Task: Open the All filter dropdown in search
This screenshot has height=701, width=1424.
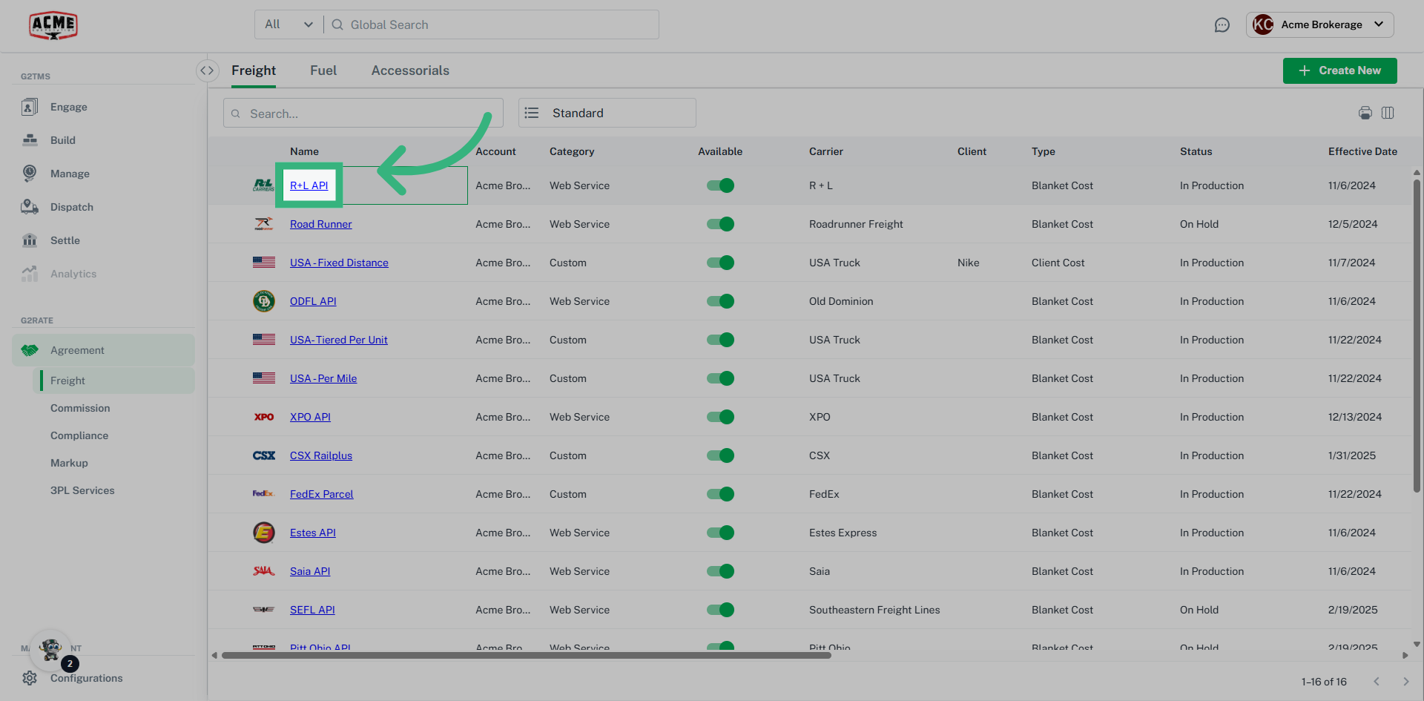Action: (x=289, y=24)
